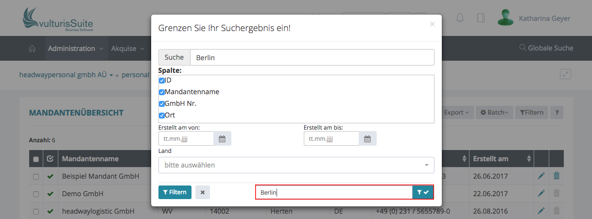The image size is (592, 219).
Task: Uncheck the ID column checkbox
Action: click(162, 81)
